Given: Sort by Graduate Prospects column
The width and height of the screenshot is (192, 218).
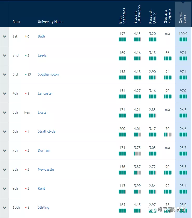Looking at the screenshot, I should 167,16.
